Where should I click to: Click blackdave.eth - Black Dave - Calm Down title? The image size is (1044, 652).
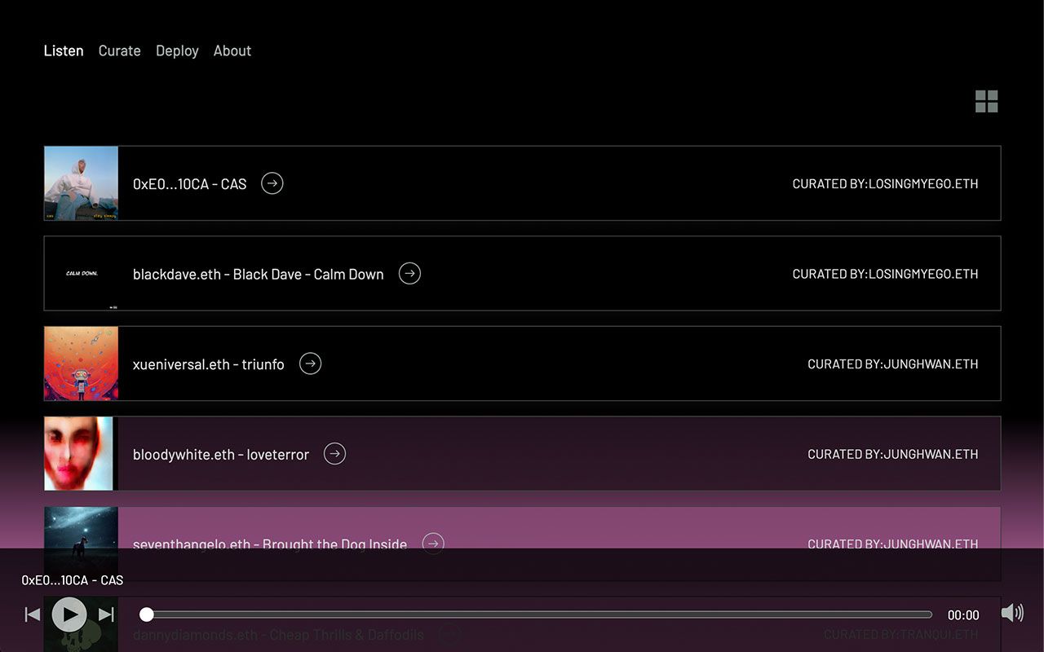(258, 275)
